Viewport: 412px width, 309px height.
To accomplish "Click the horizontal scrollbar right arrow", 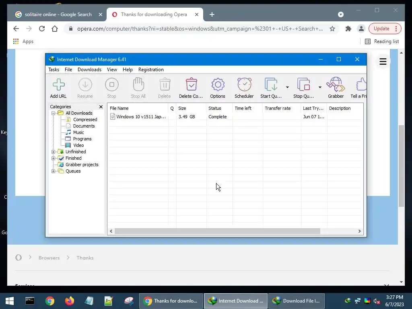I will point(359,231).
